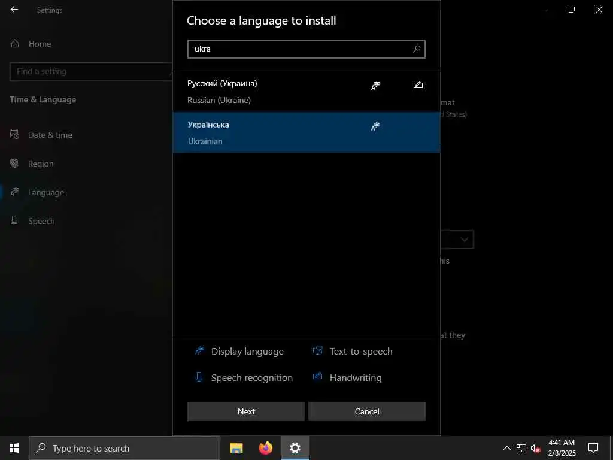
Task: Click the handwriting icon on Russian (Ukraine) row
Action: click(418, 84)
